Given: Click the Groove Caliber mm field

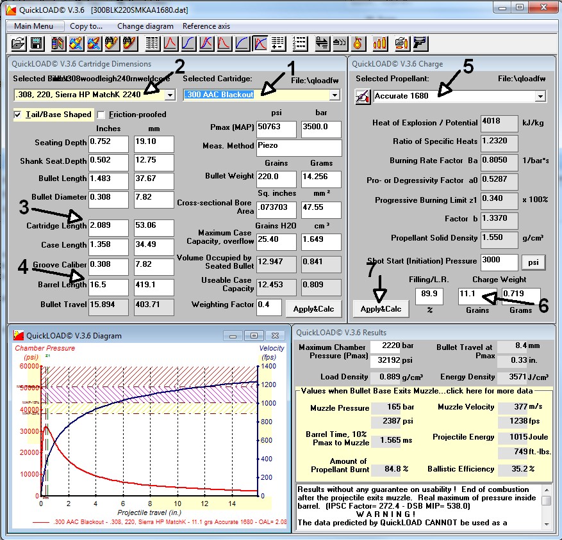Looking at the screenshot, I should (x=154, y=267).
